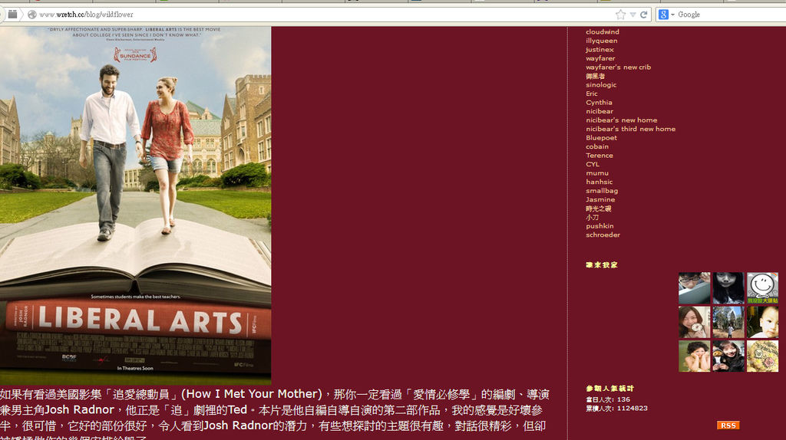The image size is (786, 440).
Task: Go to wayfarer's new crib
Action: click(618, 67)
